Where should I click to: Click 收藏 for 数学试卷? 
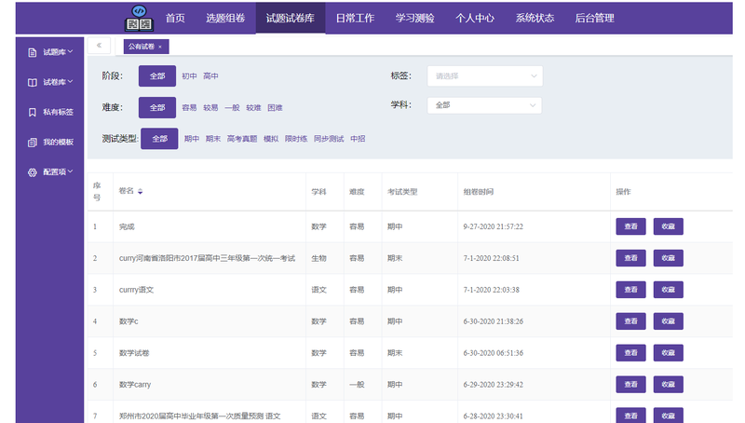point(669,353)
